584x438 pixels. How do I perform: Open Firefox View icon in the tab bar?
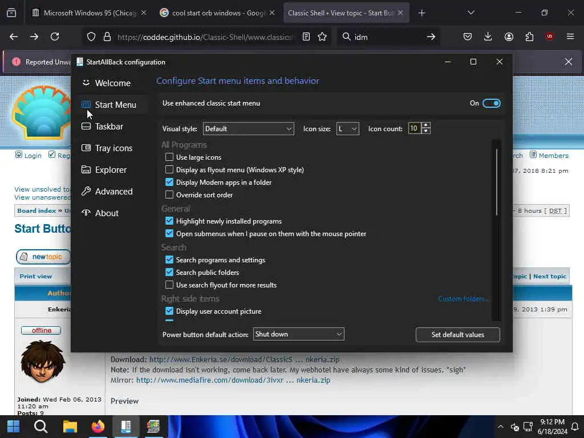coord(11,13)
